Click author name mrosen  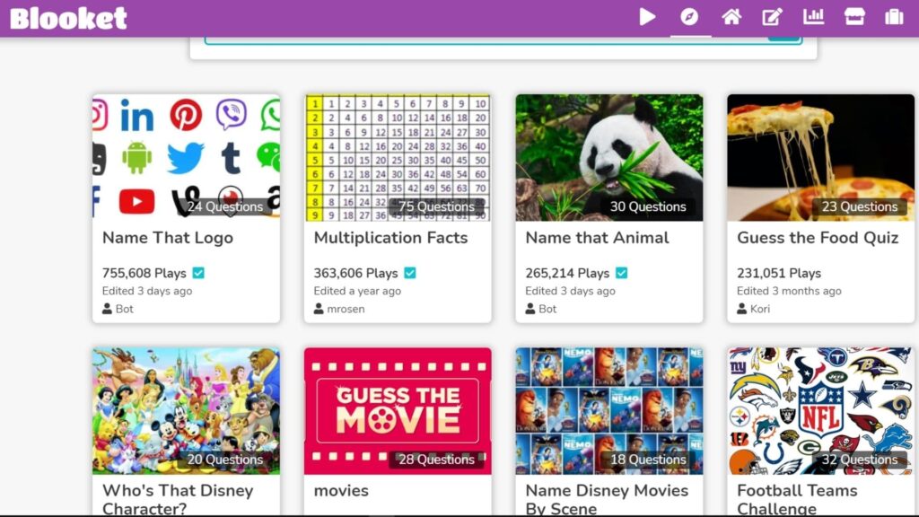tap(346, 309)
